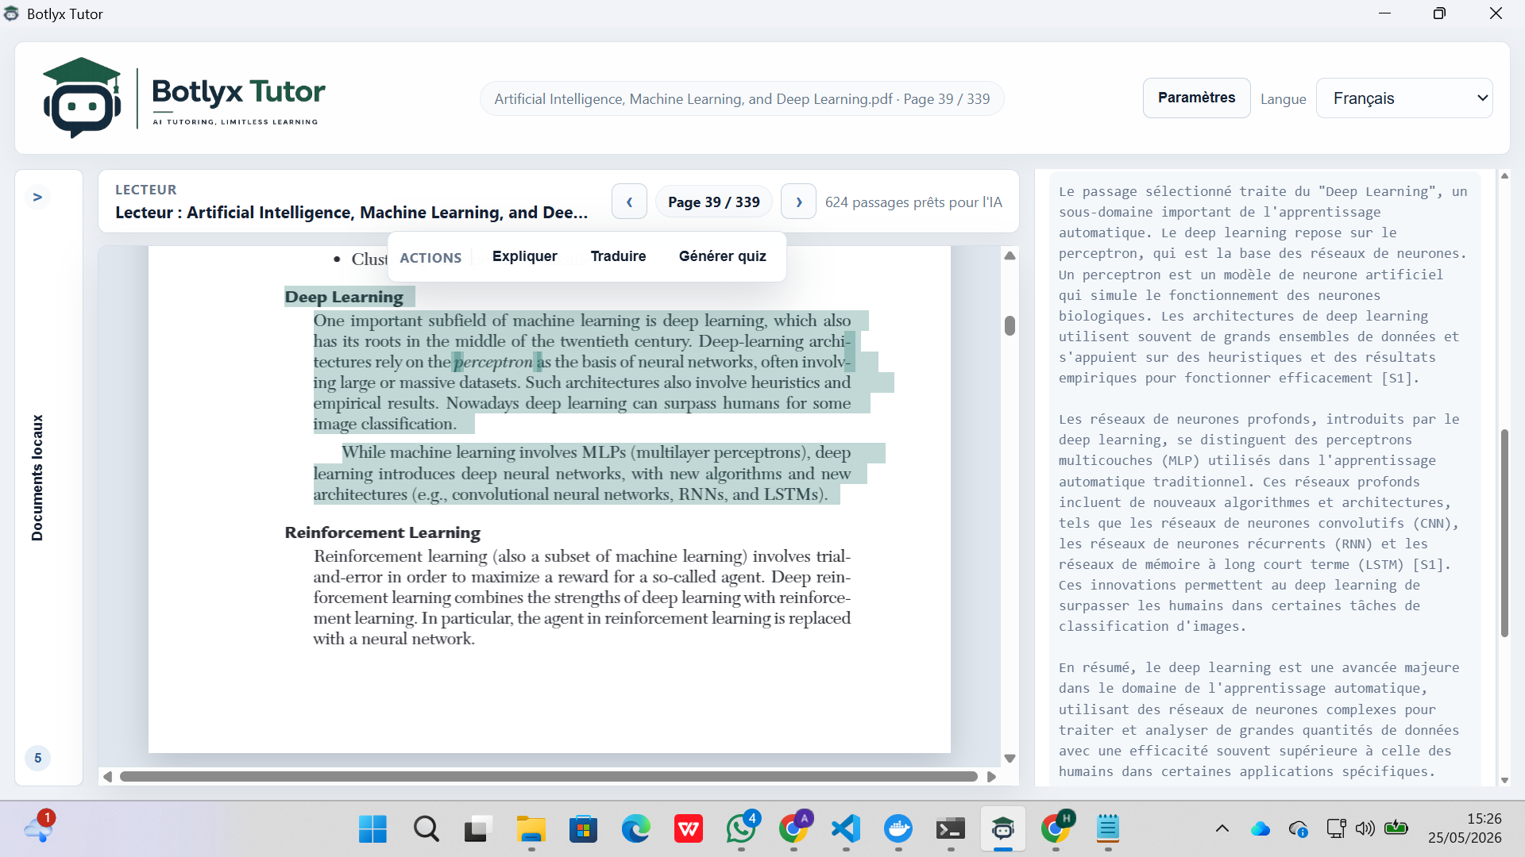Click the volume speaker tray icon
This screenshot has width=1525, height=857.
(x=1365, y=829)
